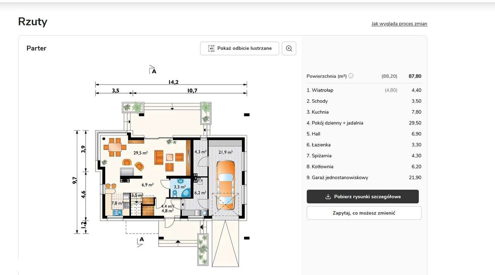Click the 'Rzuty' heading
This screenshot has height=275, width=495.
coord(32,22)
